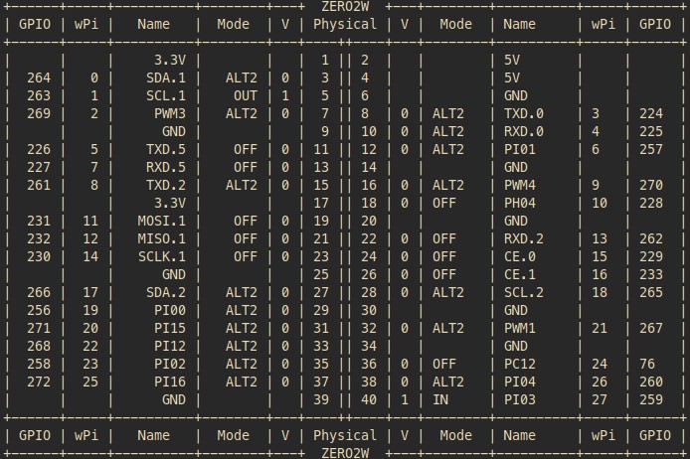
Task: Click GPIO number 224
Action: [651, 113]
